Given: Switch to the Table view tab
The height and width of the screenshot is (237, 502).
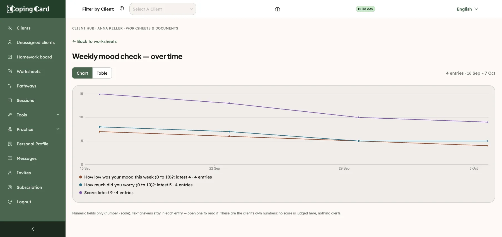Looking at the screenshot, I should 102,73.
